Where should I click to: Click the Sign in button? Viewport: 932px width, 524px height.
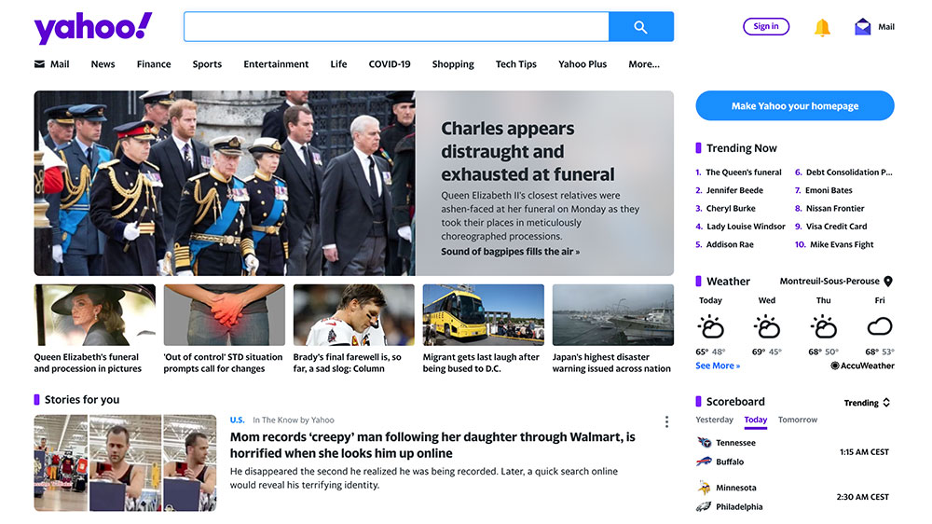[x=766, y=26]
